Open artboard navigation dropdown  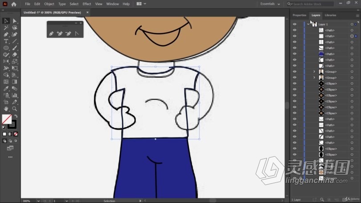pyautogui.click(x=66, y=201)
